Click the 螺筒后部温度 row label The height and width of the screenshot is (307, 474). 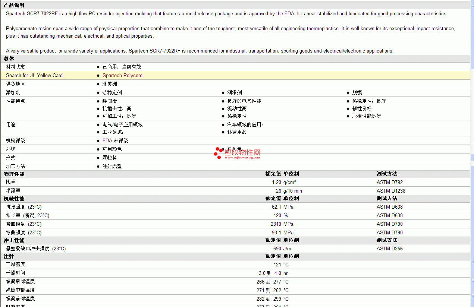(x=21, y=282)
